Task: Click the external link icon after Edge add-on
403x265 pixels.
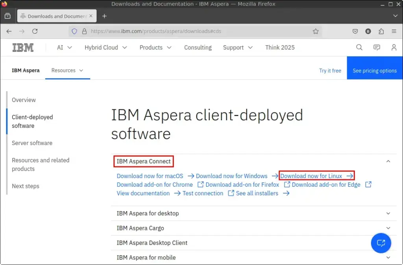Action: [x=368, y=185]
